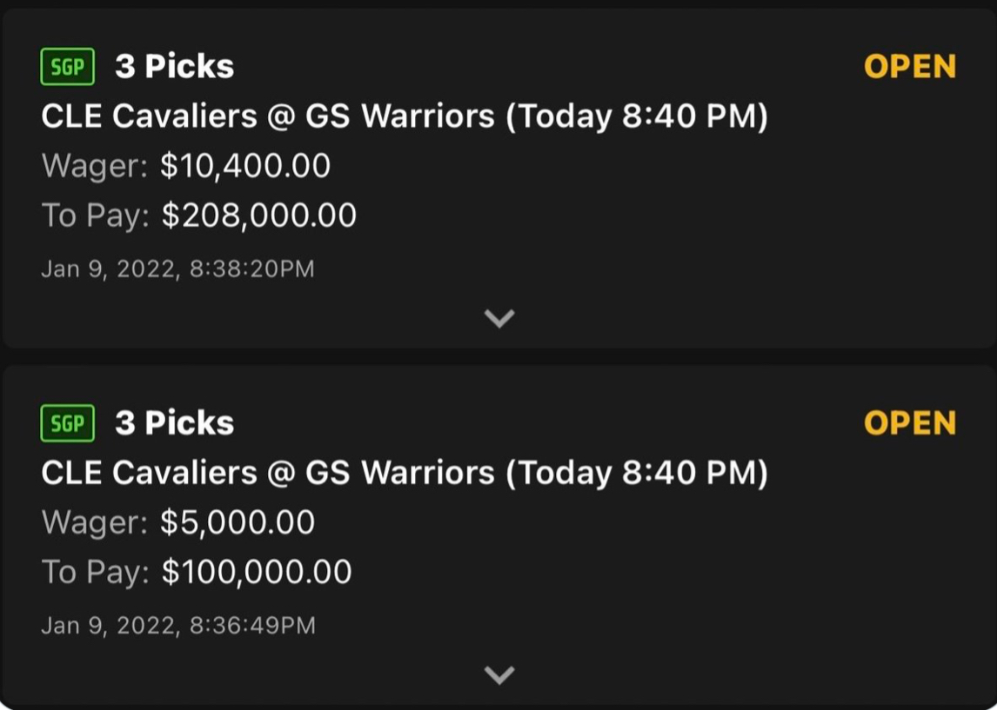Click the To Pay label in the first bet
Image resolution: width=997 pixels, height=710 pixels.
click(x=94, y=216)
